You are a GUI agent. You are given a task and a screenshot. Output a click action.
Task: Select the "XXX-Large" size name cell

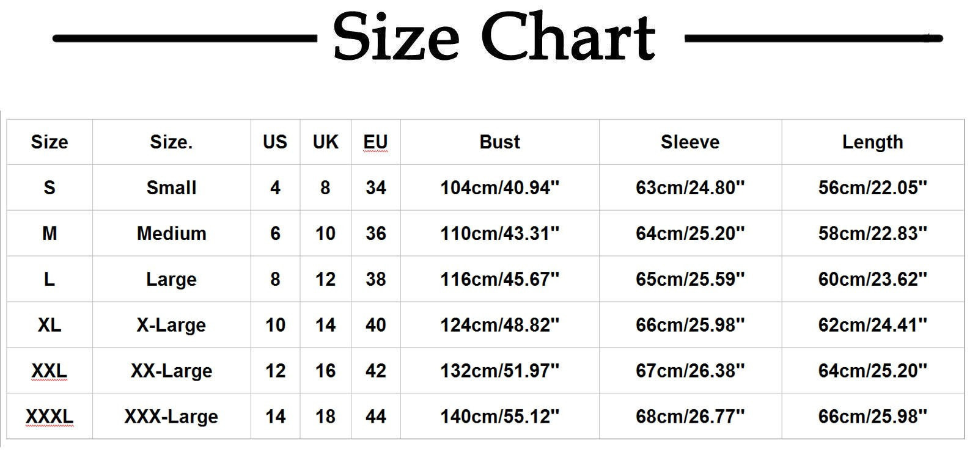(171, 417)
